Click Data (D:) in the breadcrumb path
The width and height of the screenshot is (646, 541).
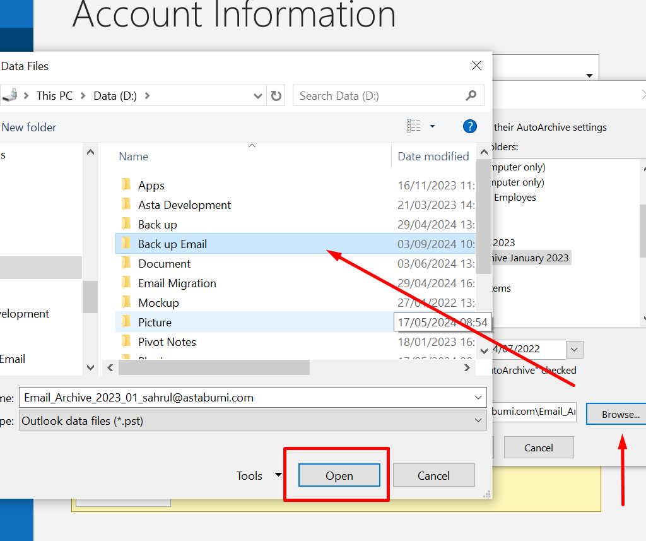point(115,96)
